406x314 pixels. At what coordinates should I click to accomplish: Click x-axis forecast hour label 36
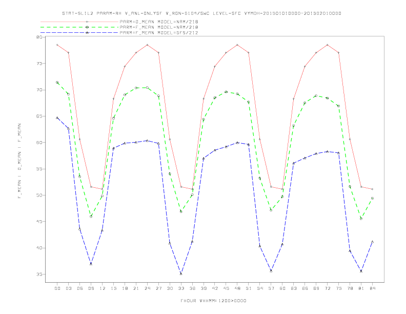point(192,288)
